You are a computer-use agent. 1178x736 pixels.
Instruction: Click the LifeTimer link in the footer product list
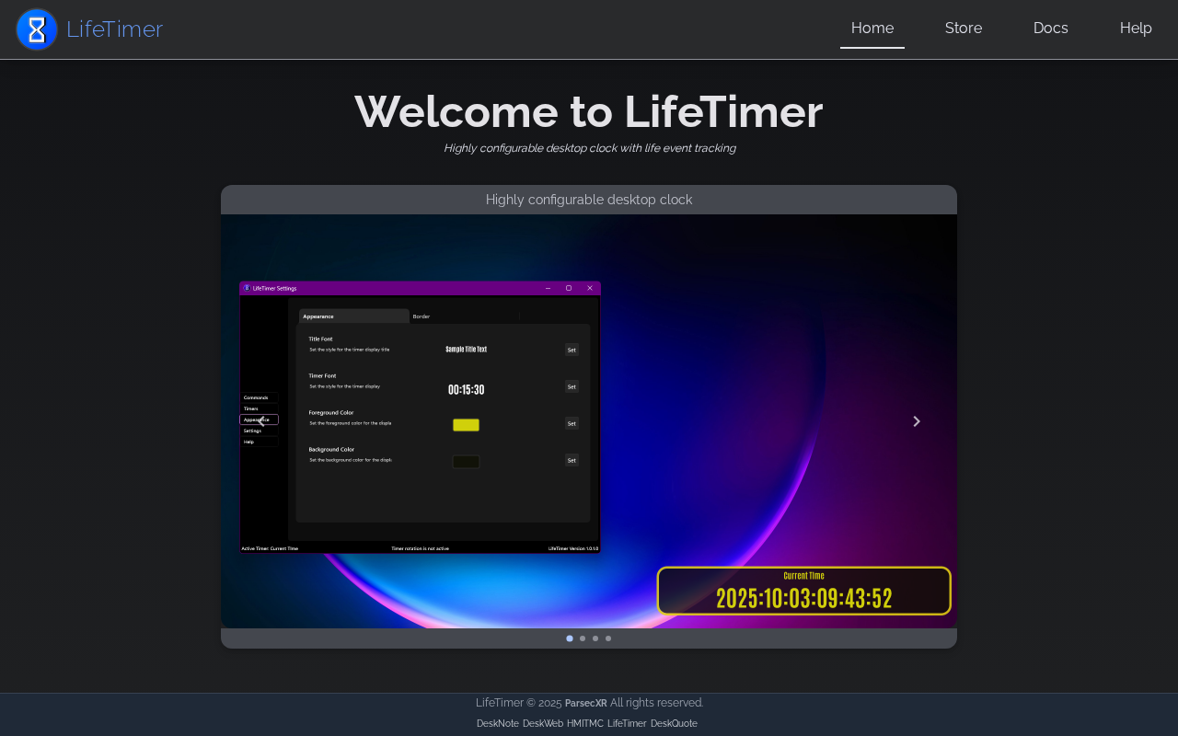[x=627, y=723]
